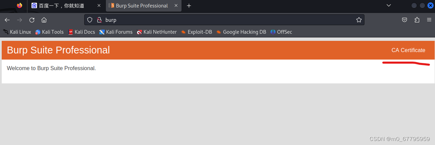
Task: Expand the list all tabs chevron
Action: click(389, 5)
